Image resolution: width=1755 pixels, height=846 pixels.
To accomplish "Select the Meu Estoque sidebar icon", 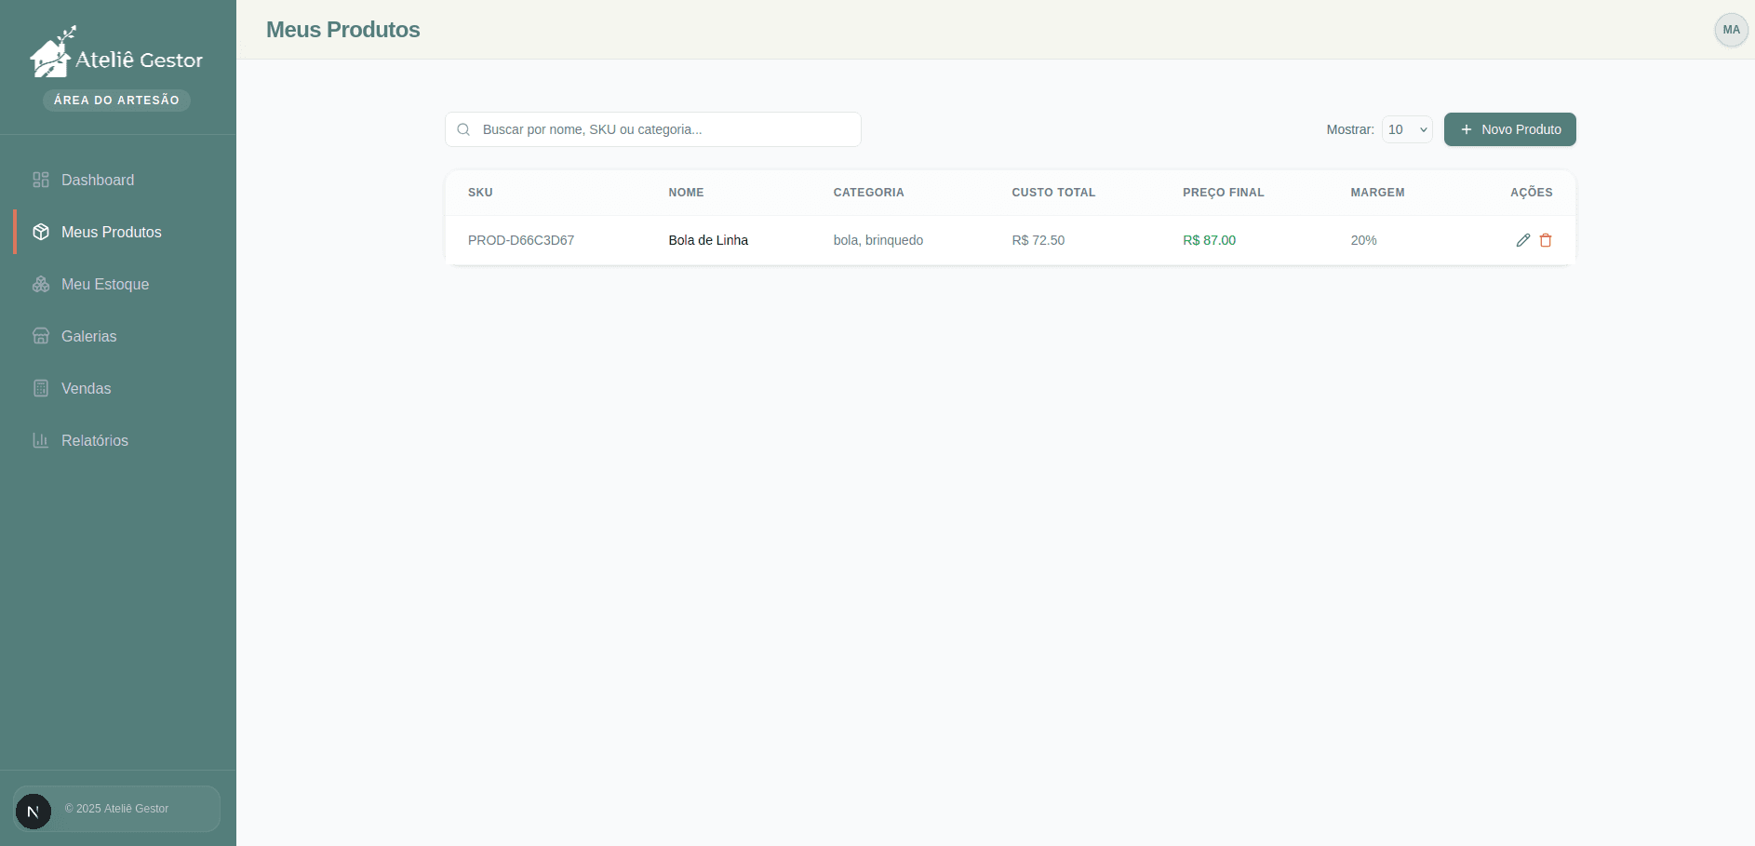I will 40,284.
